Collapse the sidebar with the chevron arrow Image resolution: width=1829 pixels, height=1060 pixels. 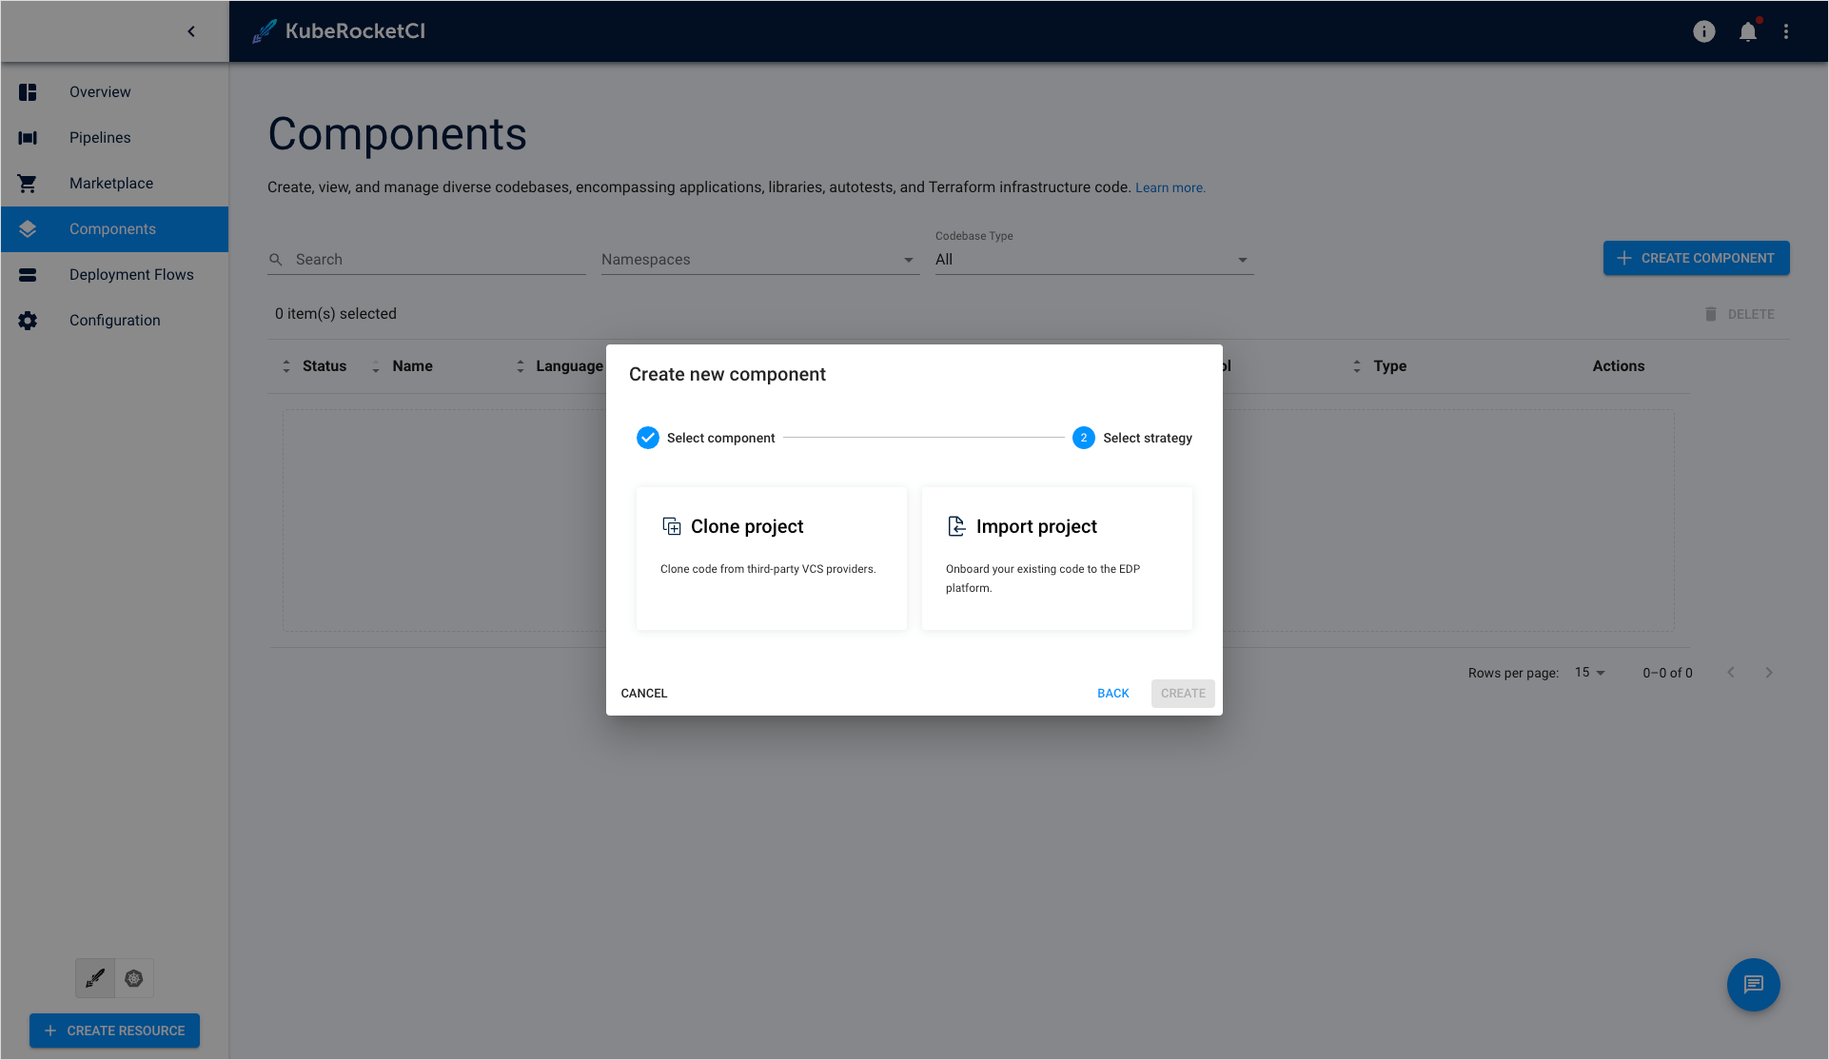[191, 31]
